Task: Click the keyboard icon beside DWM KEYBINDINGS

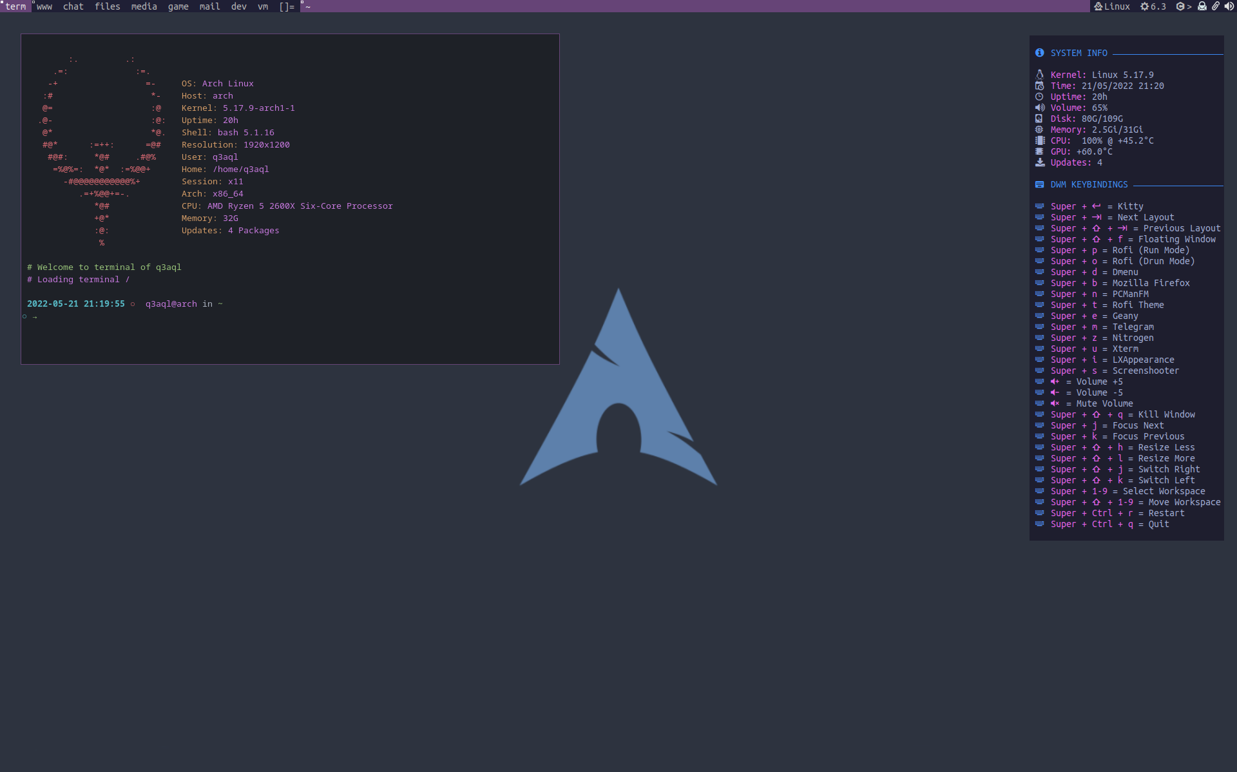Action: pyautogui.click(x=1039, y=184)
